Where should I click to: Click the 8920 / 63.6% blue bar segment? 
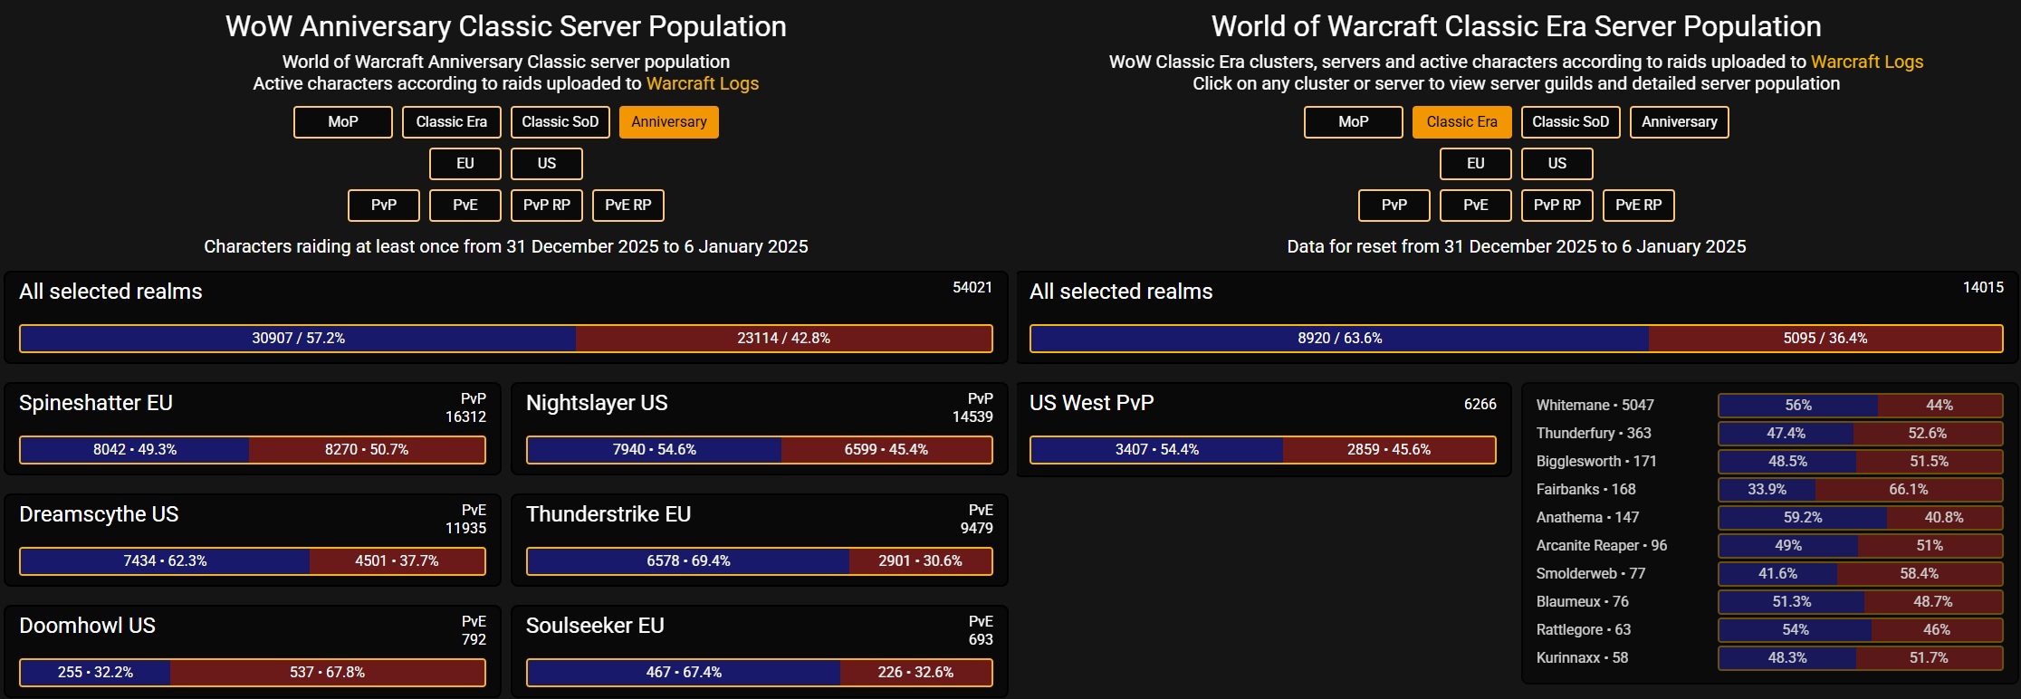click(1340, 339)
